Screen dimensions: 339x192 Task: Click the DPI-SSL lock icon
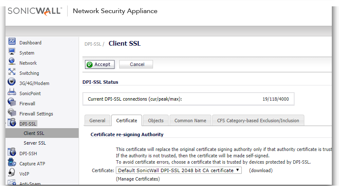click(12, 122)
